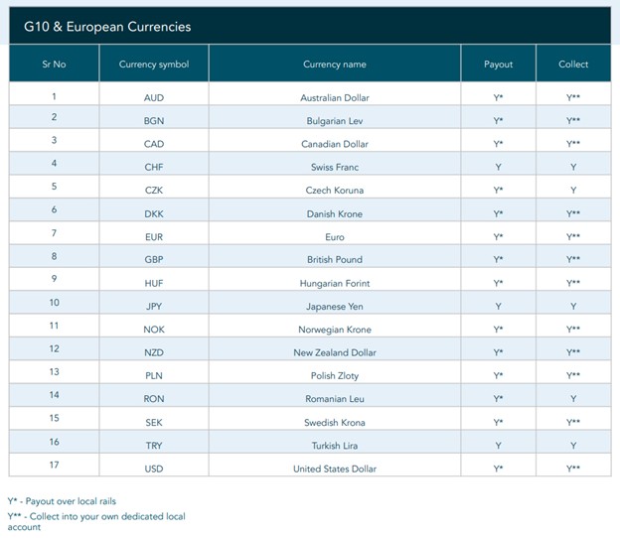Click the Sr No column header
The height and width of the screenshot is (538, 620).
[53, 64]
